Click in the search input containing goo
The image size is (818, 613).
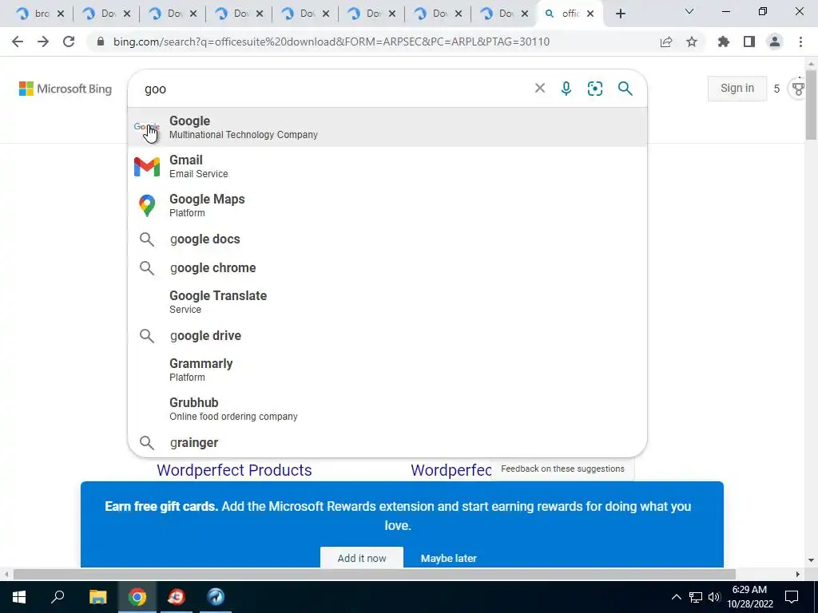pyautogui.click(x=334, y=89)
